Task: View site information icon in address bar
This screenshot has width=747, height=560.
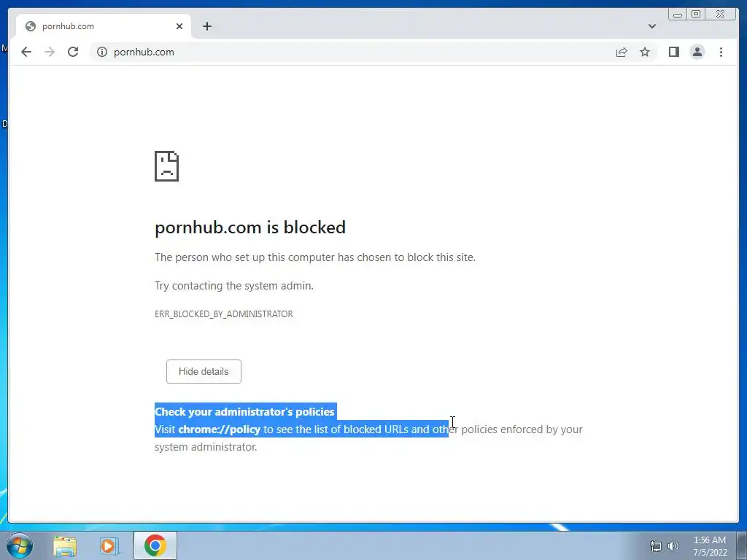Action: point(102,52)
